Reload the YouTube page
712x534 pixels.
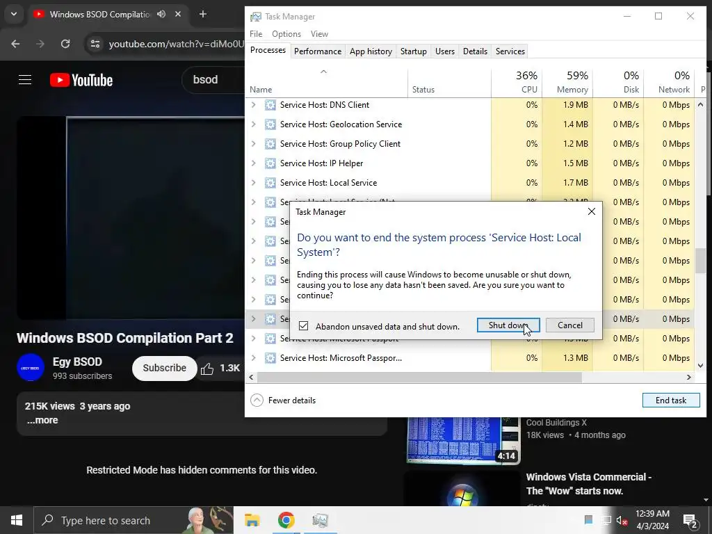tap(65, 44)
